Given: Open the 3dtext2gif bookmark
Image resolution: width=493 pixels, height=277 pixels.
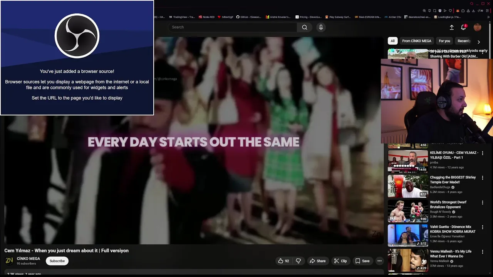Looking at the screenshot, I should [x=225, y=17].
